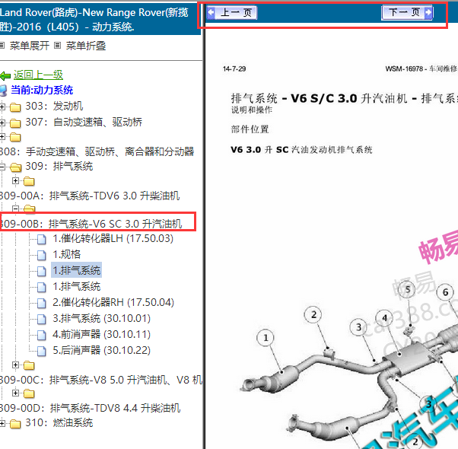
Task: Click callout number 1 on exhaust diagram
Action: (266, 338)
